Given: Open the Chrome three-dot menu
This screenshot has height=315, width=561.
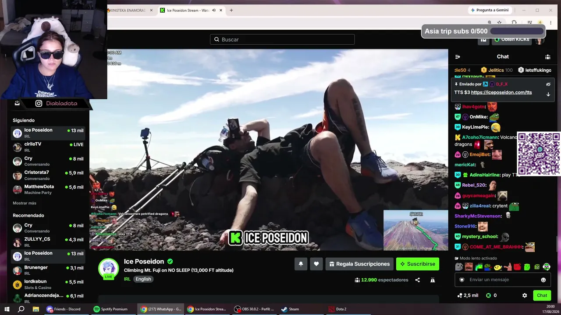Looking at the screenshot, I should tap(551, 22).
